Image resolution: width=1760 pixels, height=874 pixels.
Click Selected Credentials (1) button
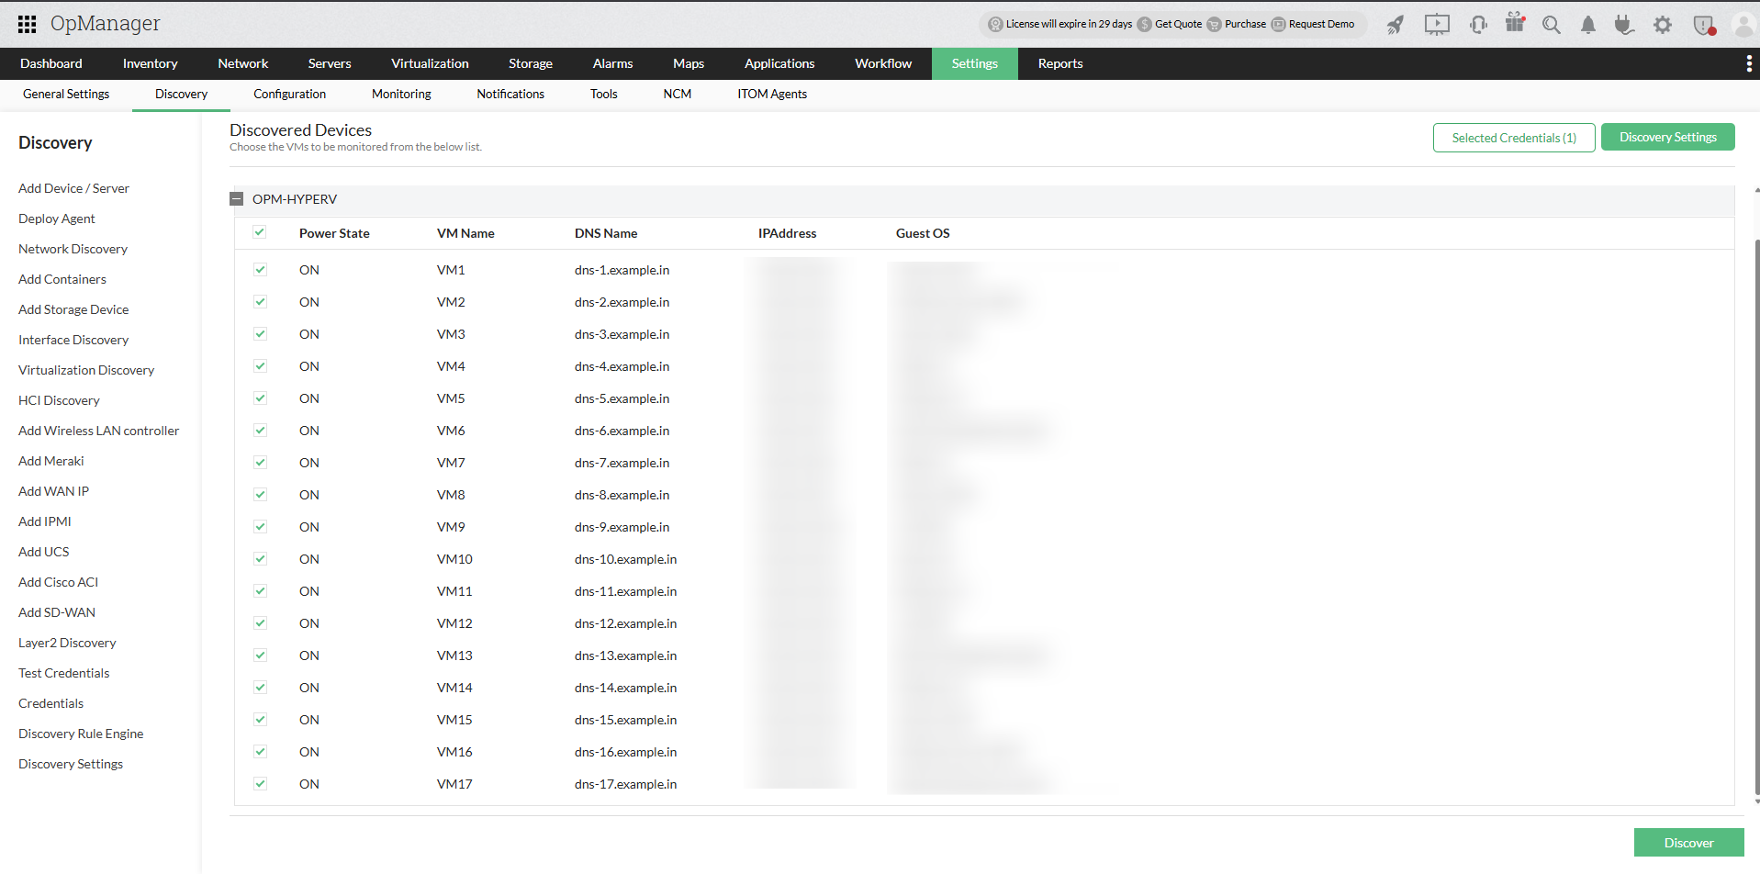(x=1514, y=138)
